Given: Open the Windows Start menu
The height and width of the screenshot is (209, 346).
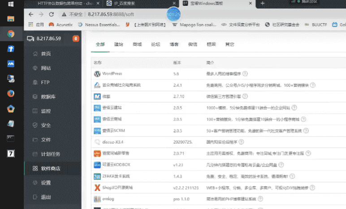Looking at the screenshot, I should tap(11, 4).
